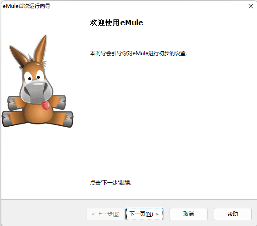Click the eMule mascot's red tongue
The height and width of the screenshot is (226, 257).
(45, 105)
